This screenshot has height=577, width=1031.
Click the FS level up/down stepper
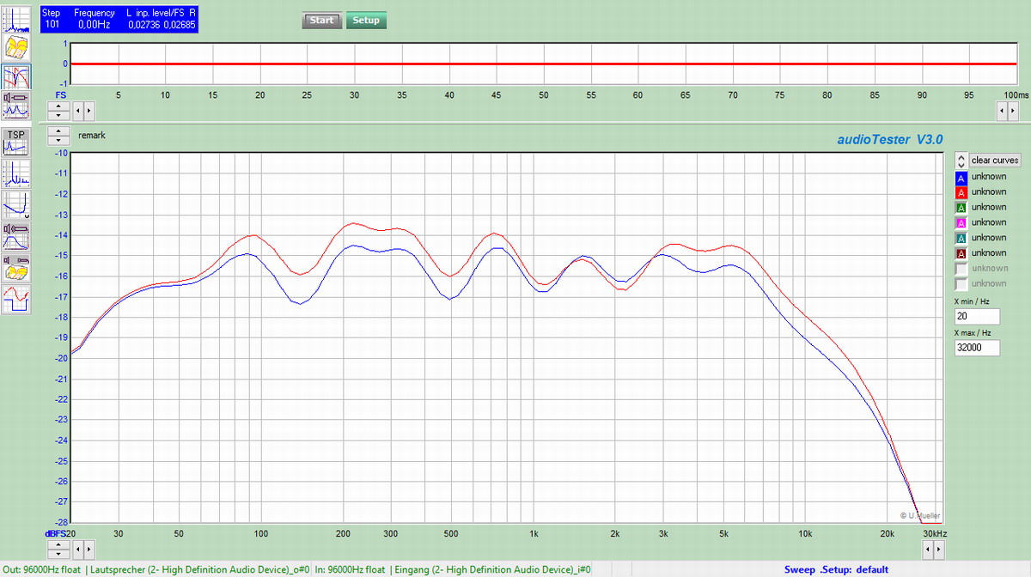coord(58,111)
